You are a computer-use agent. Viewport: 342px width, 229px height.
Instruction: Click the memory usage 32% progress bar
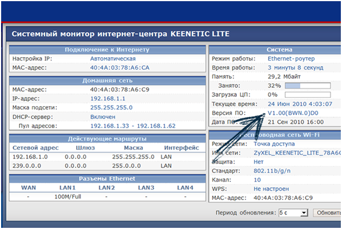point(308,86)
